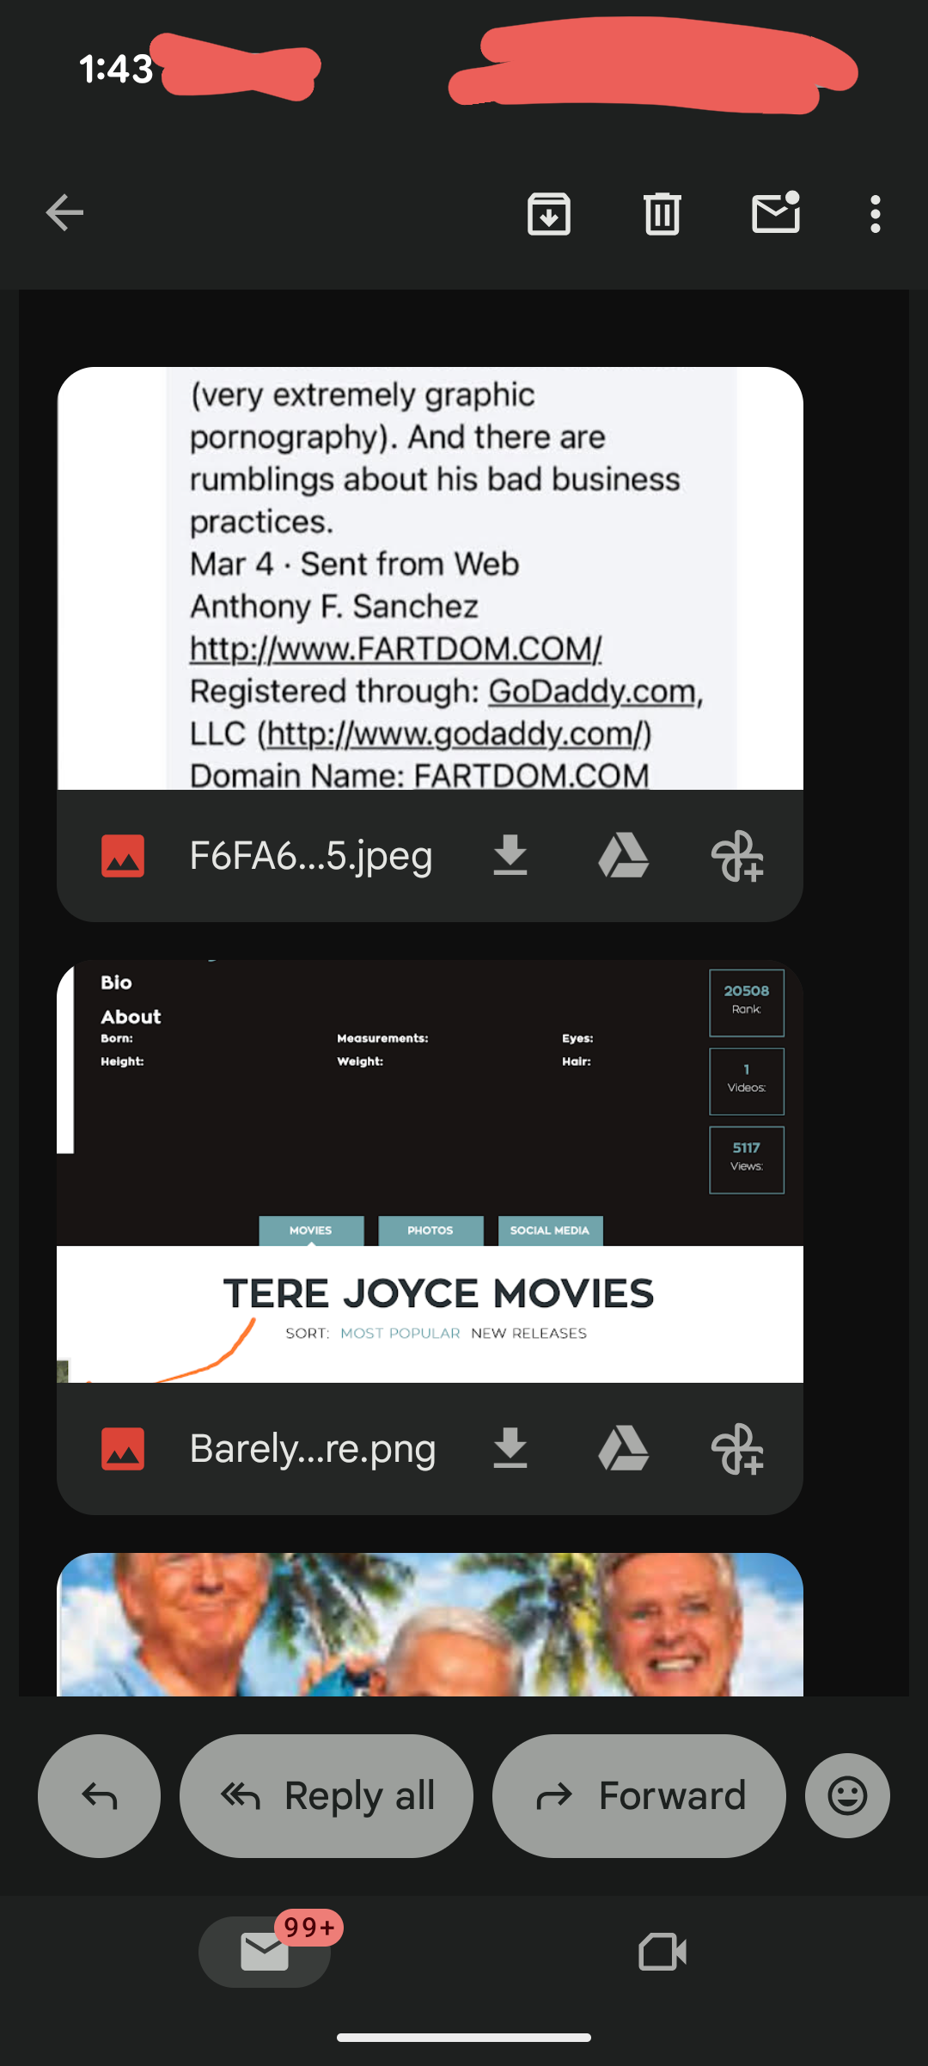Open the third attachment with palm trees

coord(430,1624)
